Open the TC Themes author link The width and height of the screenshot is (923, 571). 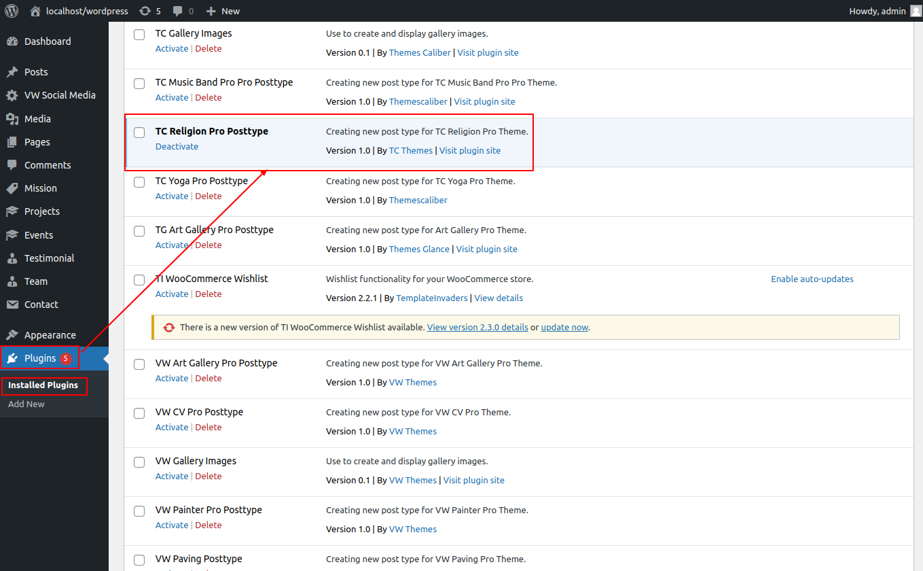tap(411, 151)
